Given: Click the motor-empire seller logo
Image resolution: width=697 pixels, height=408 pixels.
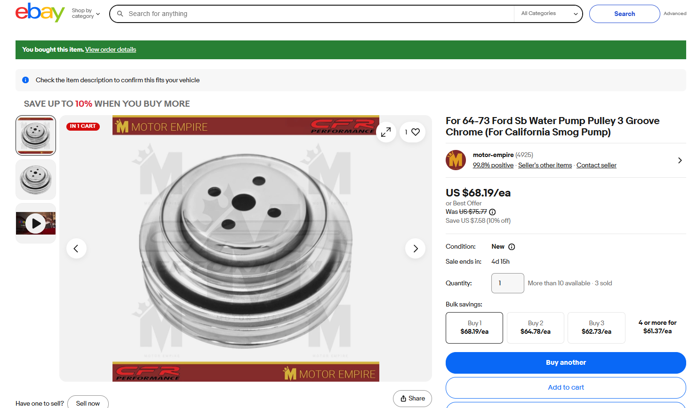Looking at the screenshot, I should [x=456, y=160].
